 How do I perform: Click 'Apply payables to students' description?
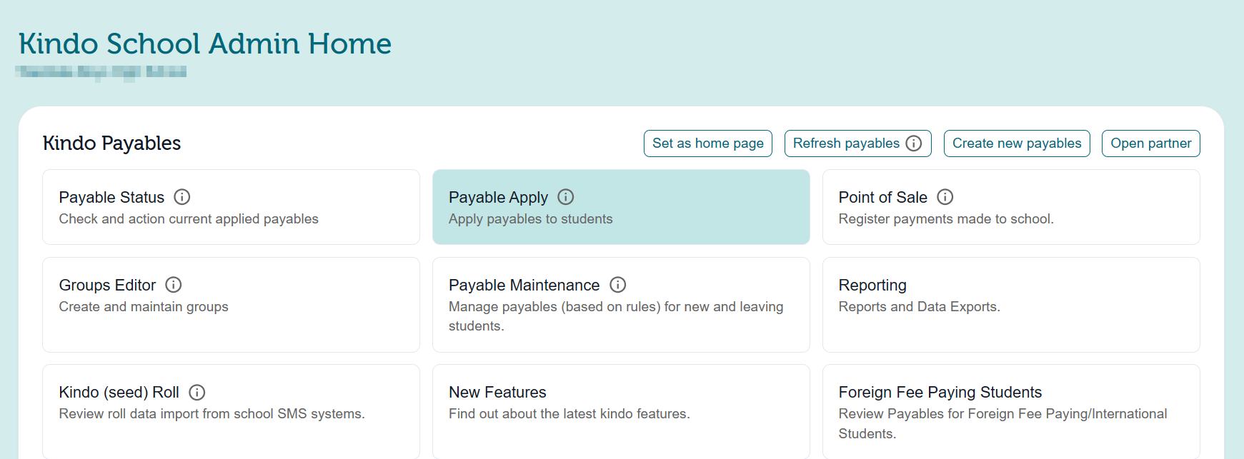(531, 219)
